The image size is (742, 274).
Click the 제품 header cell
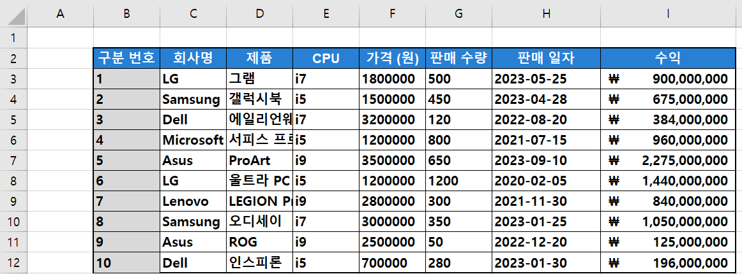point(259,58)
